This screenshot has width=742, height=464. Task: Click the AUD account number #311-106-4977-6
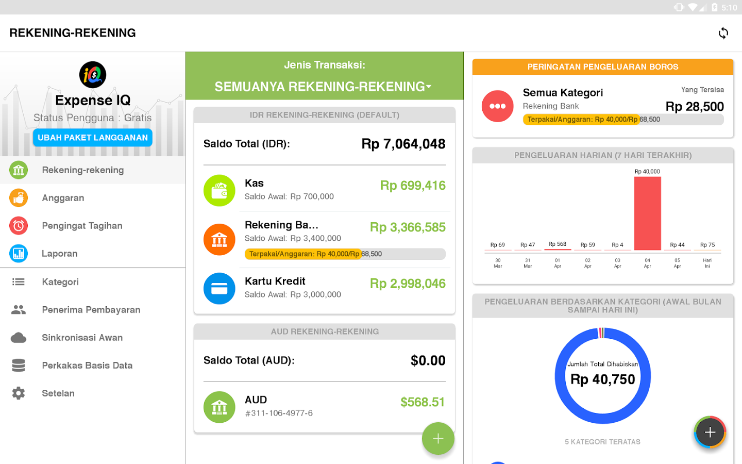pyautogui.click(x=279, y=413)
